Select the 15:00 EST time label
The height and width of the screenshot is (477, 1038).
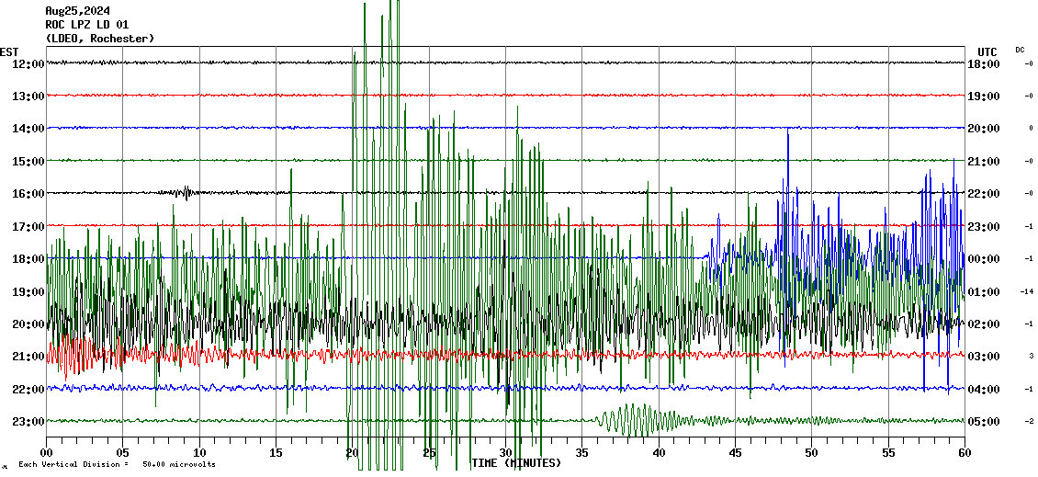28,162
